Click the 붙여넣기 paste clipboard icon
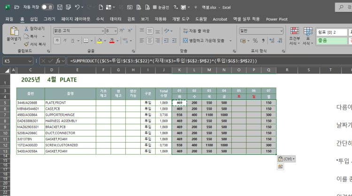Viewport: 352px width, 196px height. coord(14,31)
